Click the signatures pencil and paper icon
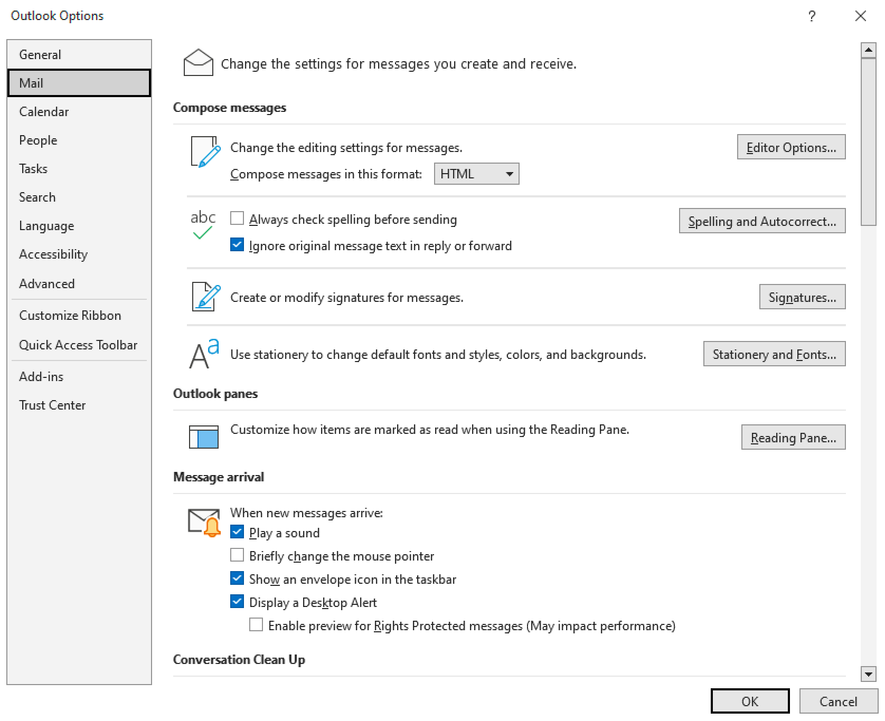Screen dimensions: 885x721 [x=204, y=297]
